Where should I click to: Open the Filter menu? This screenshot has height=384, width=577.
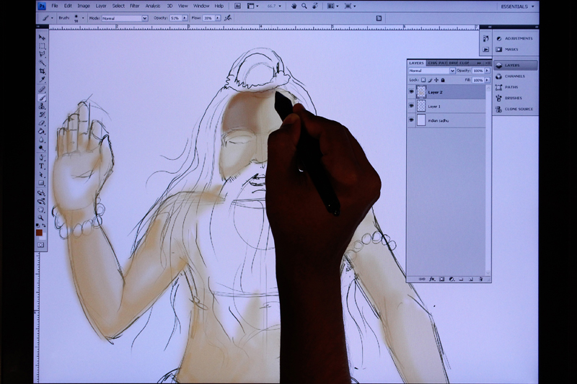pos(134,6)
